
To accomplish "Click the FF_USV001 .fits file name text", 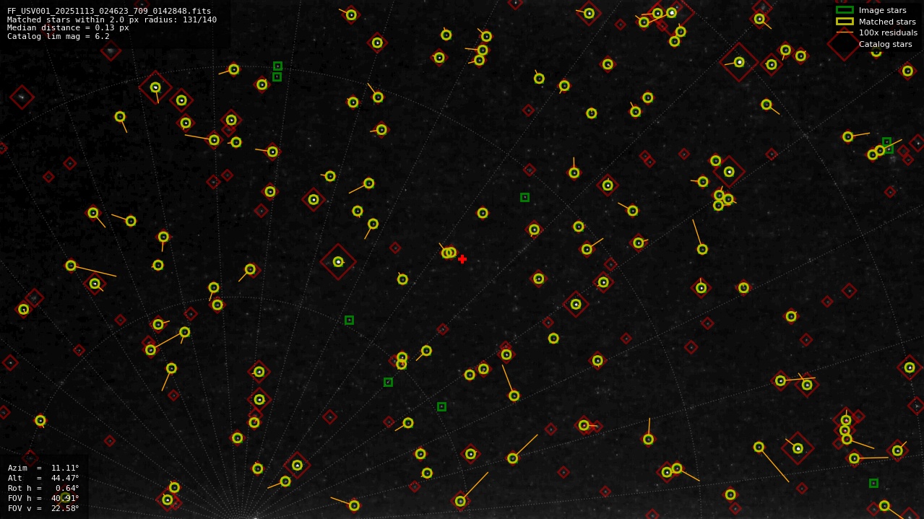I will pyautogui.click(x=109, y=11).
